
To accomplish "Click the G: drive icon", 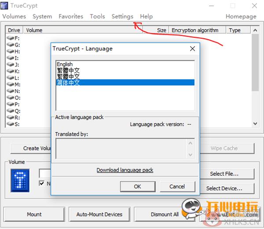I will (x=11, y=44).
